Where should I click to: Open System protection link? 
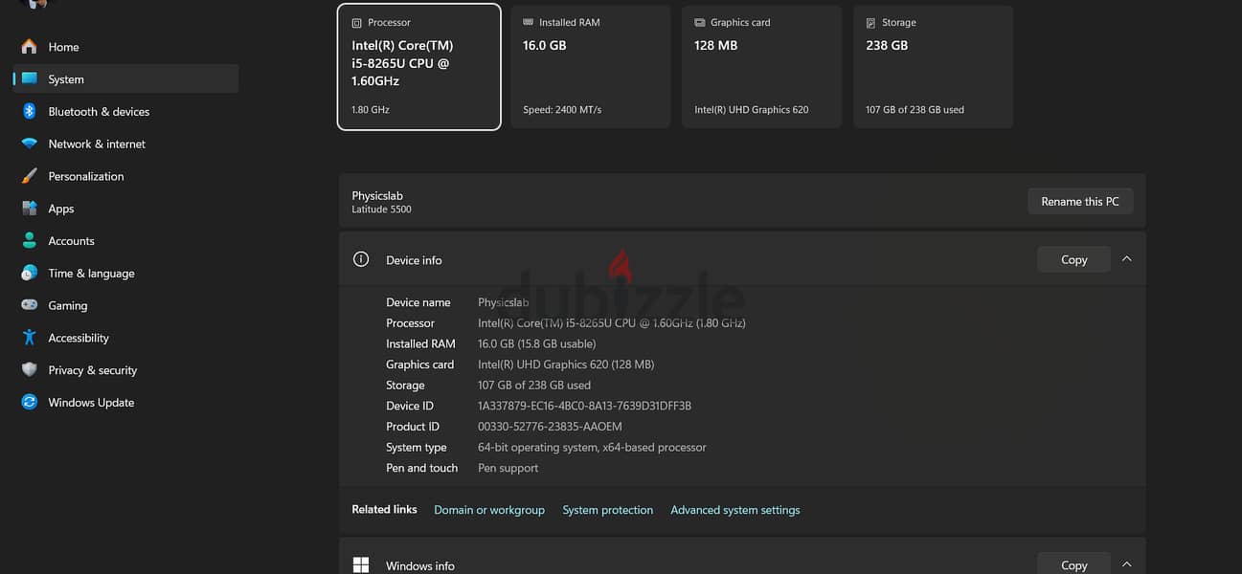[x=608, y=510]
